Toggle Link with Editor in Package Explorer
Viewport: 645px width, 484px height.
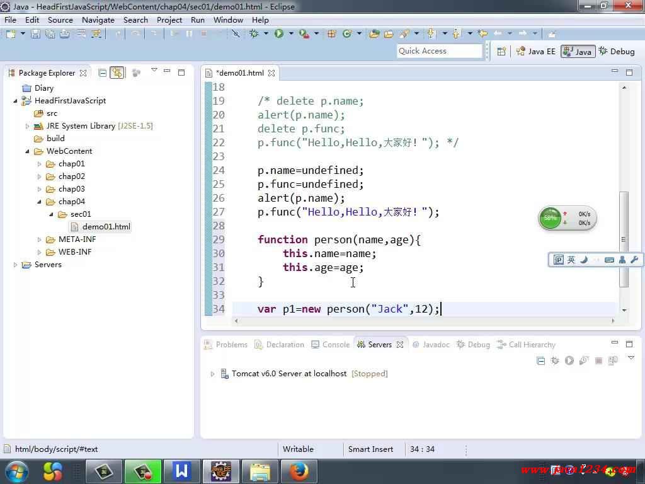click(117, 73)
